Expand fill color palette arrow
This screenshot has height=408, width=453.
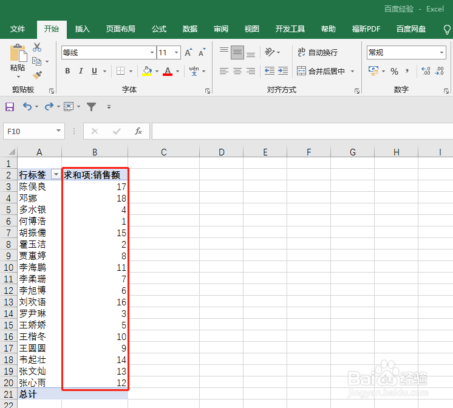click(x=157, y=71)
